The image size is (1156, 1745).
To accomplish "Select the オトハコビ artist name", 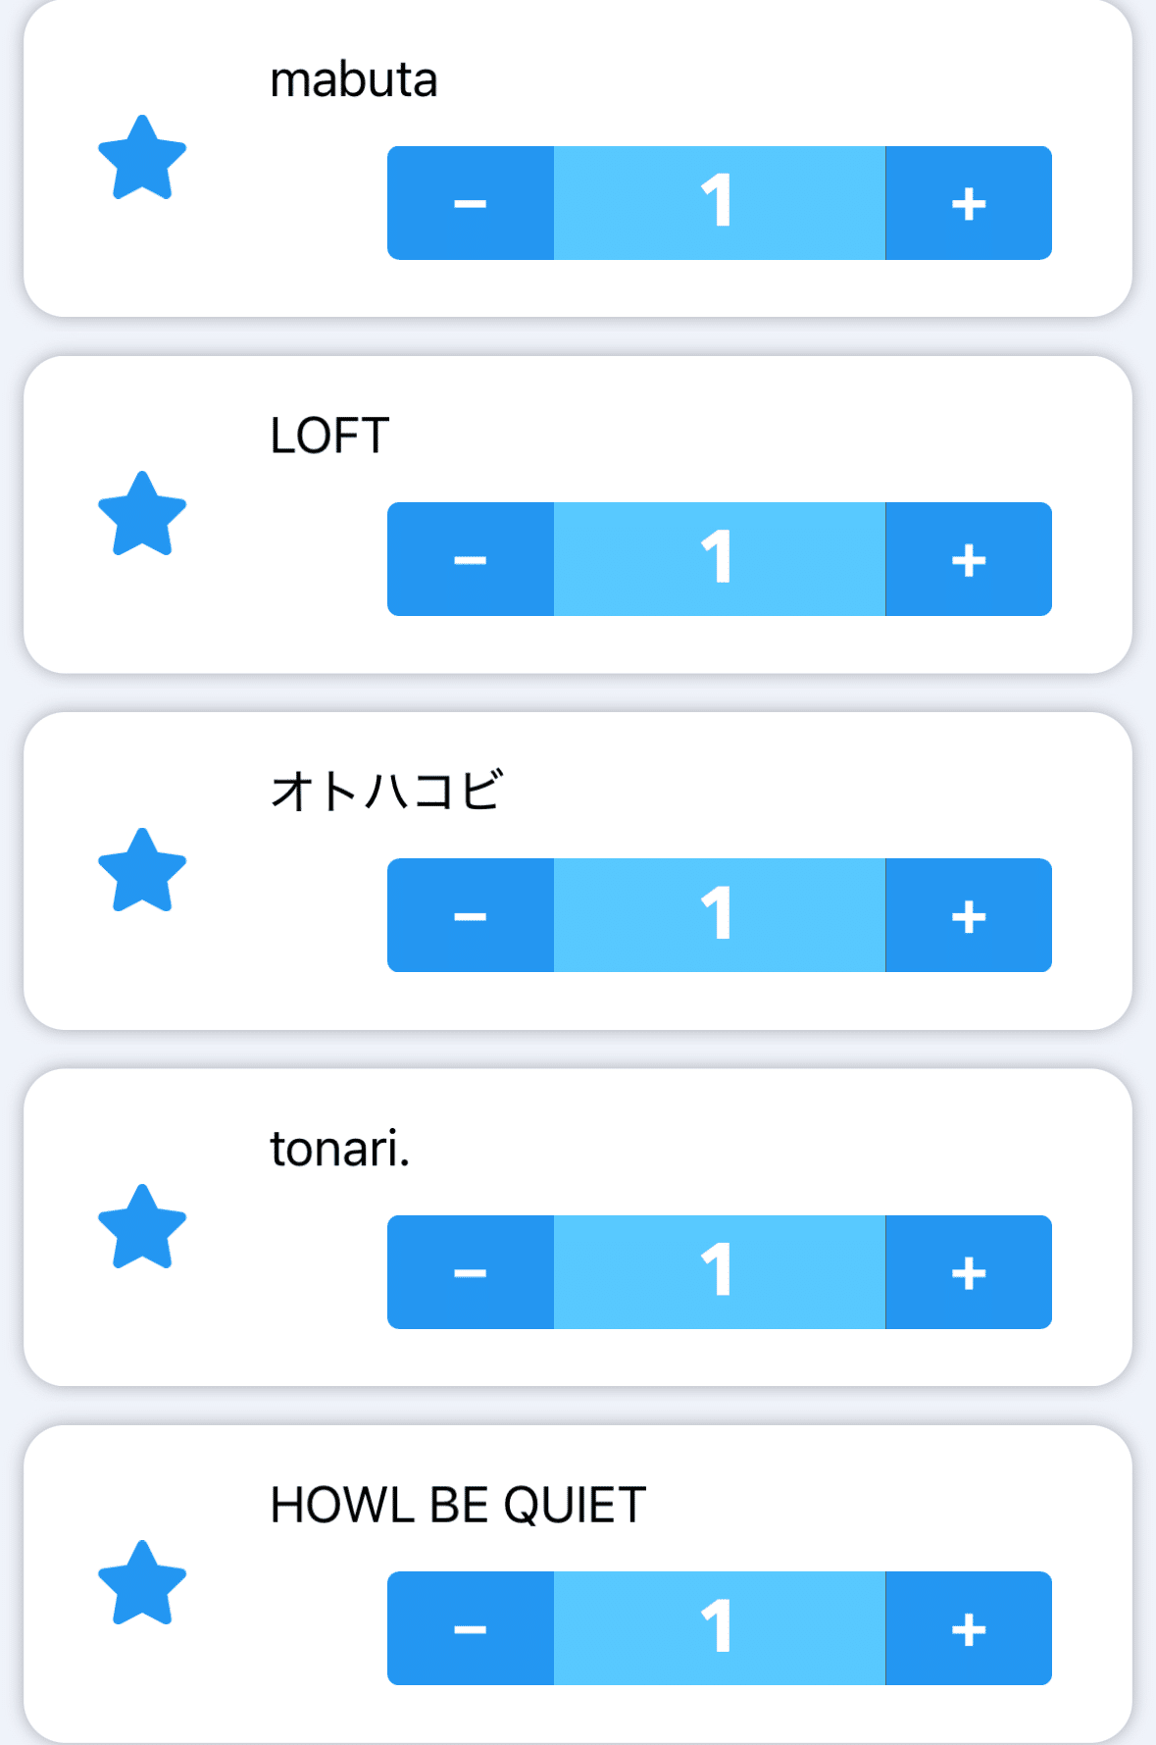I will [386, 791].
